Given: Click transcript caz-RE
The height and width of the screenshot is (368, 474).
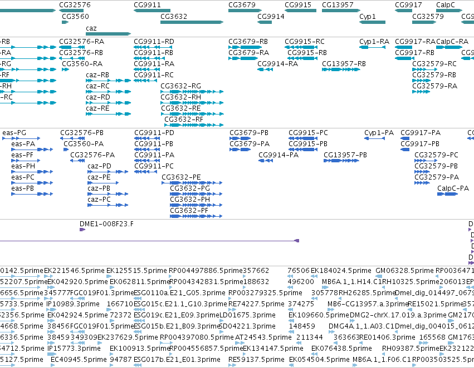Looking at the screenshot, I should click(x=108, y=114).
